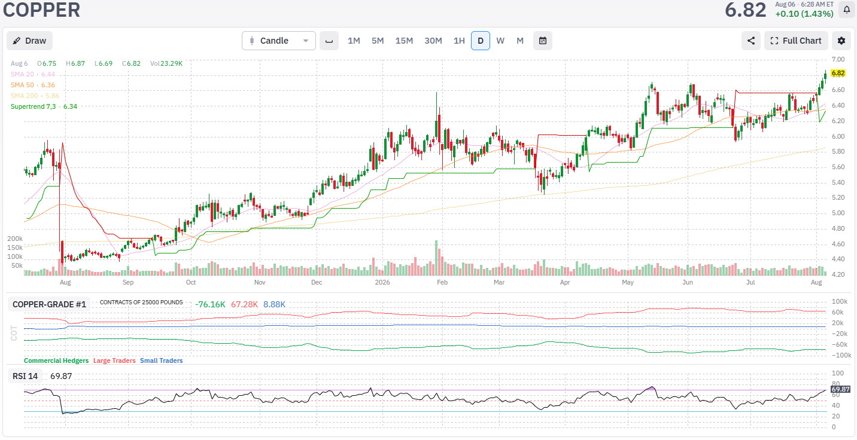Switch to the 5M timeframe

click(x=378, y=41)
